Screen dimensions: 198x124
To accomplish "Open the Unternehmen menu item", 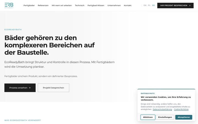I will point(114,6).
